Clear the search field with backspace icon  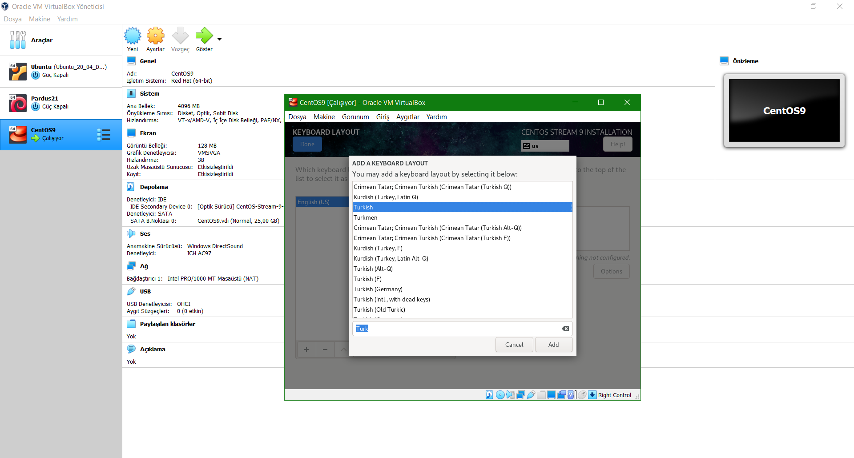pyautogui.click(x=565, y=329)
